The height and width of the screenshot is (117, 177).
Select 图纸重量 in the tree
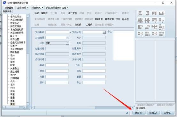(15, 52)
